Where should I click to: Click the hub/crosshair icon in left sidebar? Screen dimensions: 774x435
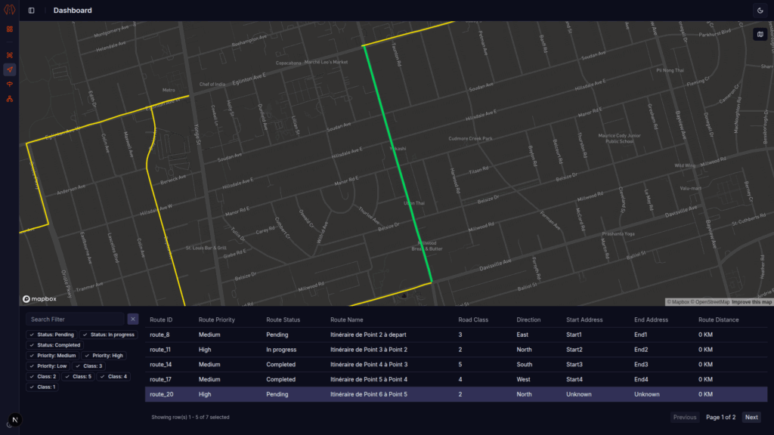click(9, 55)
